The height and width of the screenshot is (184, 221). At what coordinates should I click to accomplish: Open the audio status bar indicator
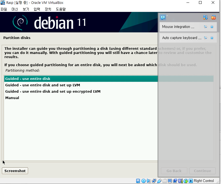[149, 181]
